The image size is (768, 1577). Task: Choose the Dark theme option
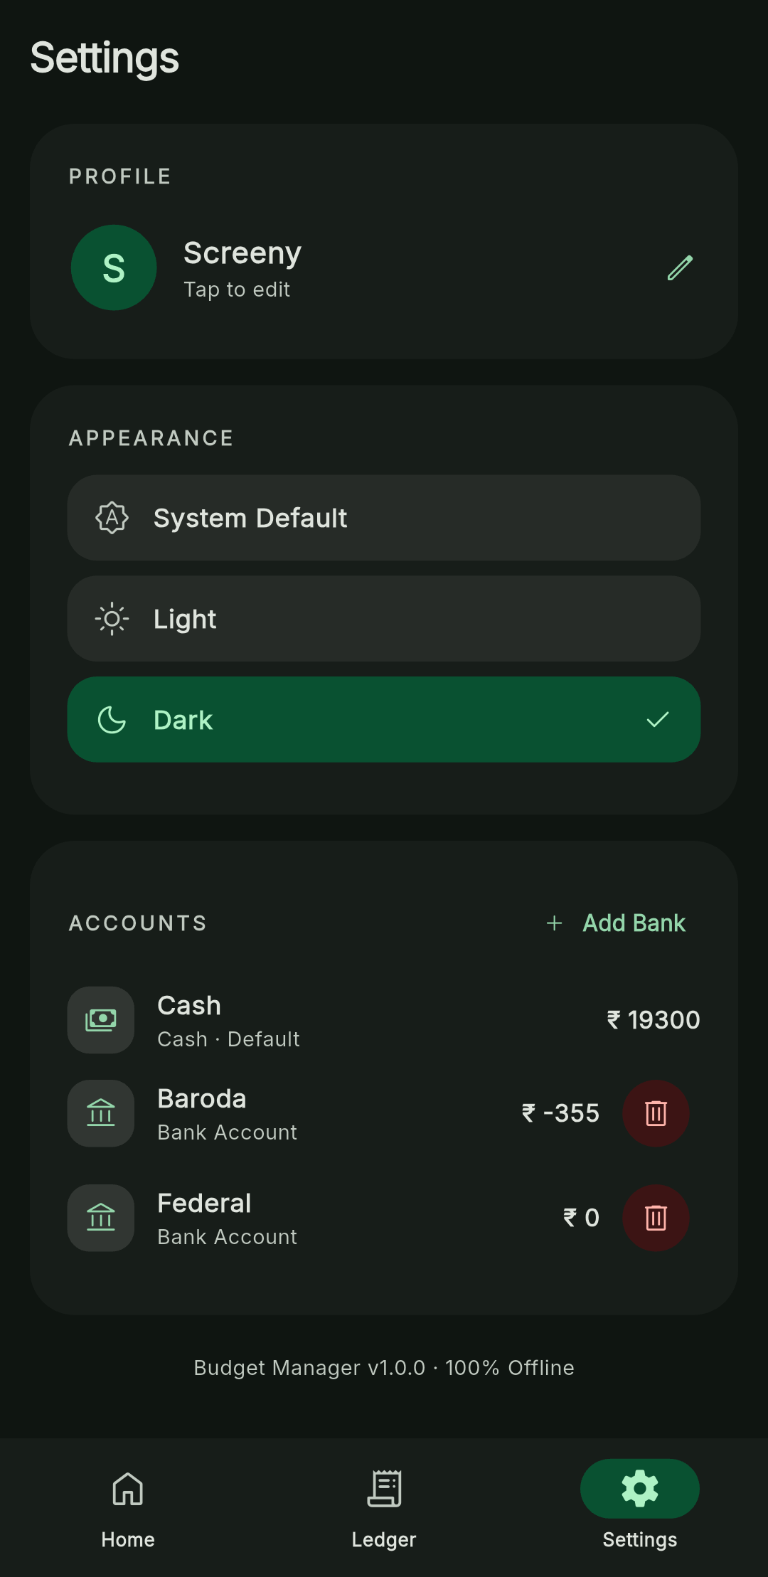click(384, 720)
